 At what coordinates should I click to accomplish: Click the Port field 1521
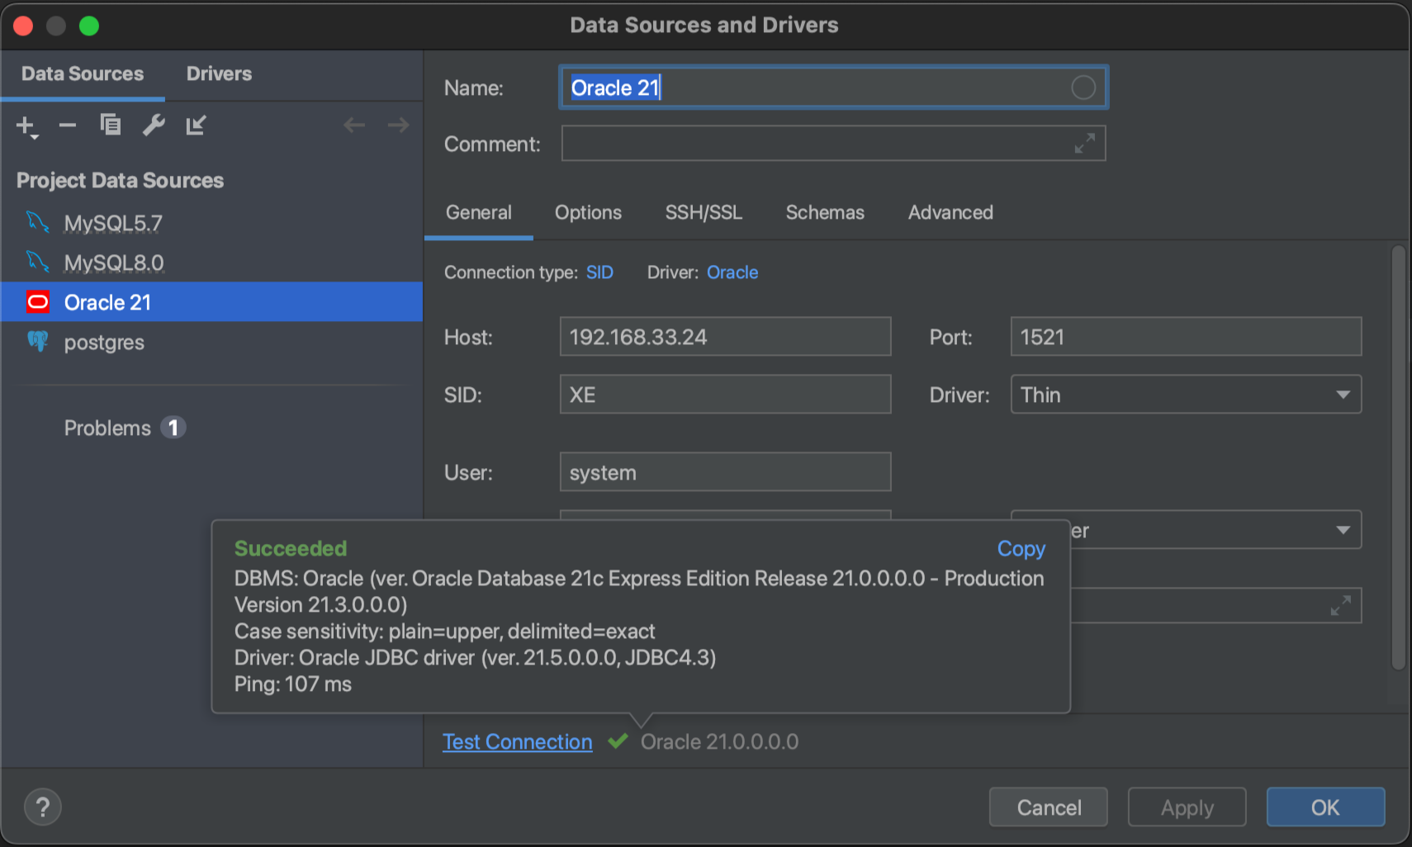point(1186,337)
